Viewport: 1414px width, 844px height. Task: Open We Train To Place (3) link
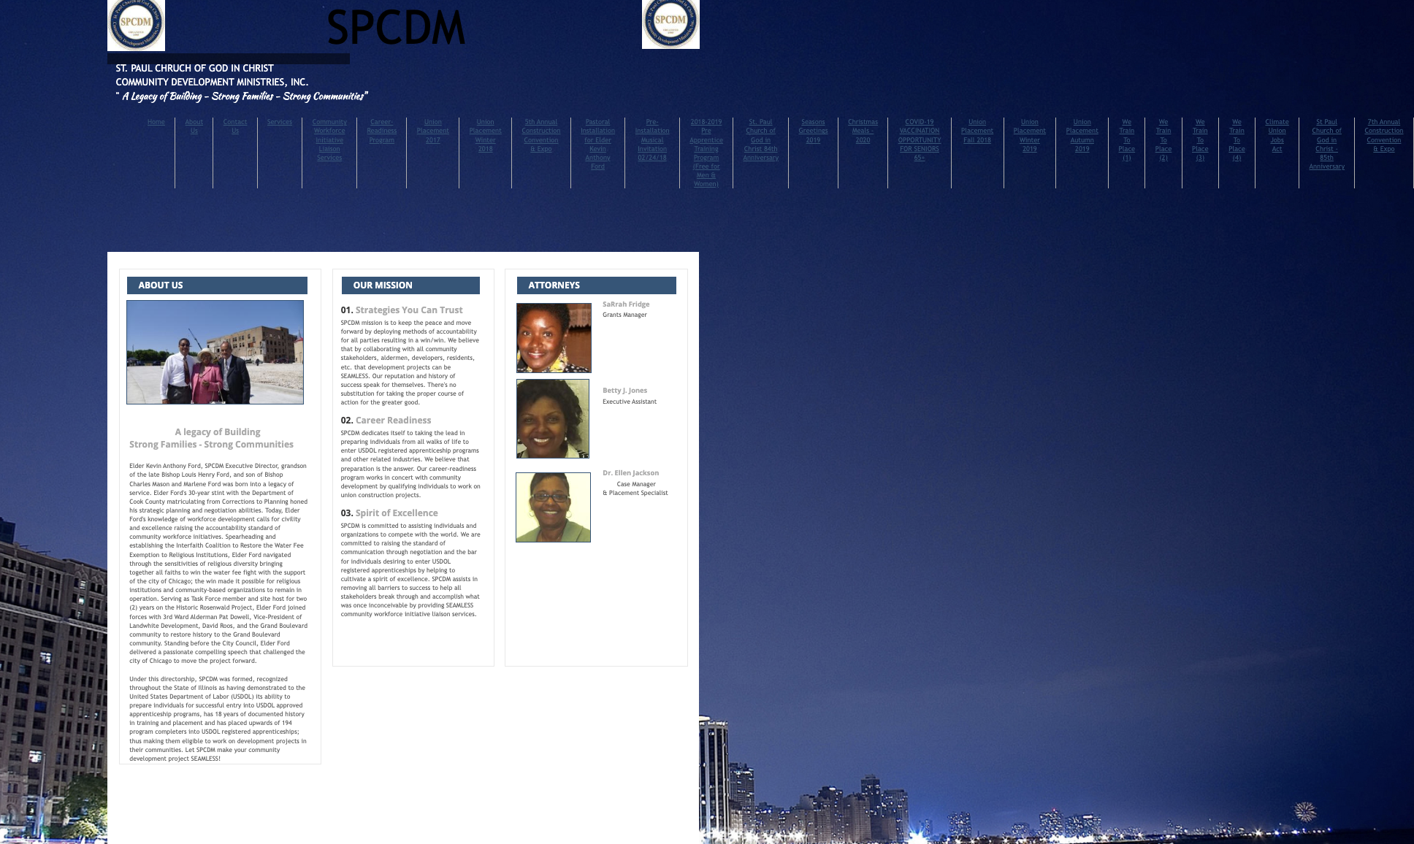[x=1200, y=139]
